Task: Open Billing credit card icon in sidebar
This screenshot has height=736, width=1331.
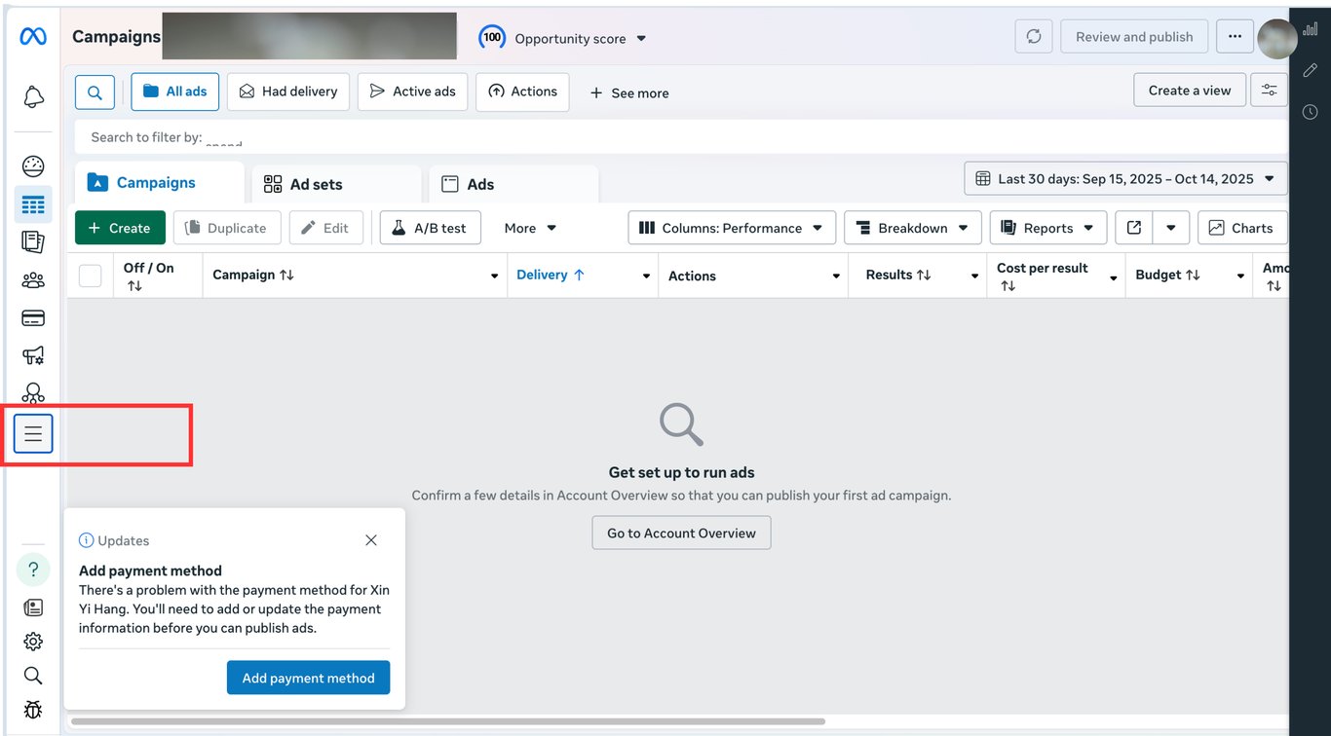Action: point(33,318)
